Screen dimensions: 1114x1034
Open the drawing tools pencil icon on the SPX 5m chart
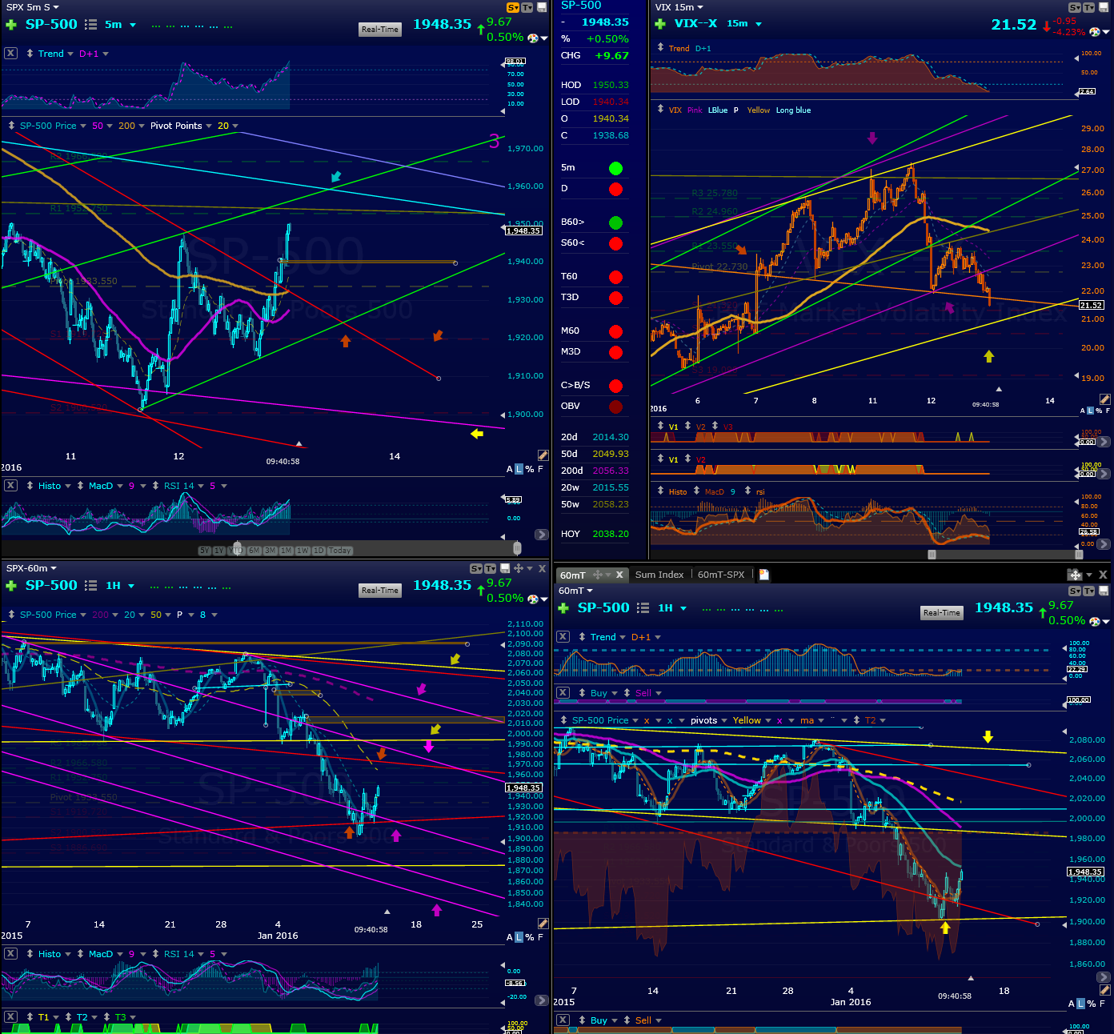click(543, 455)
